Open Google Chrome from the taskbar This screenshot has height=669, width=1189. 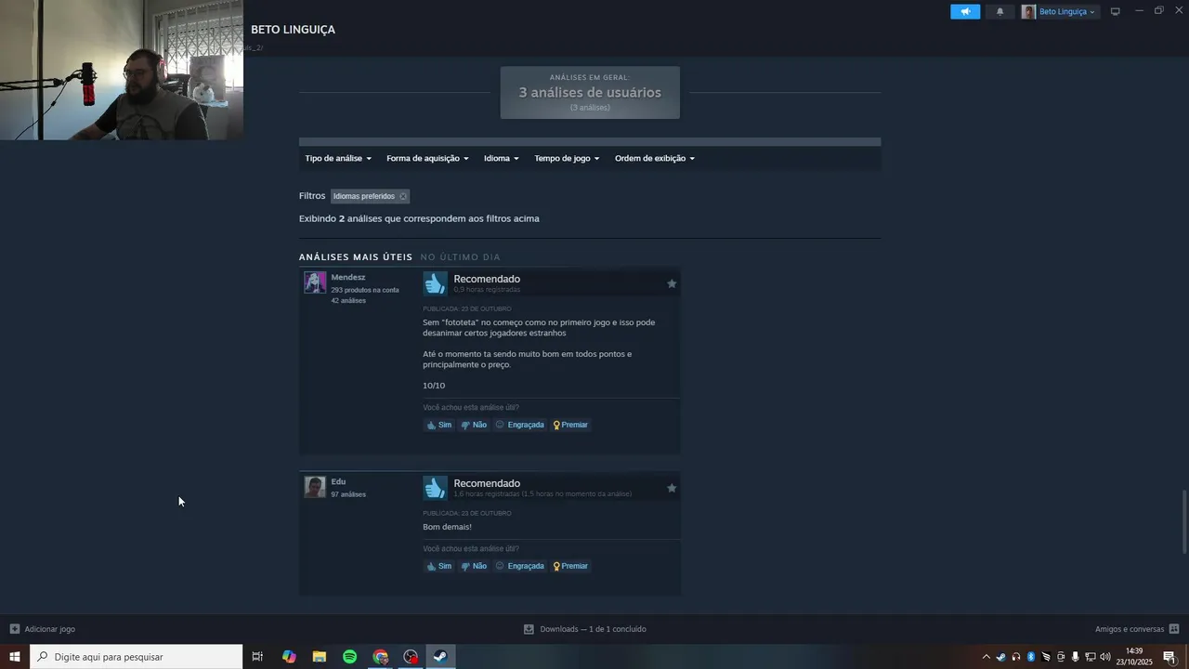coord(381,657)
